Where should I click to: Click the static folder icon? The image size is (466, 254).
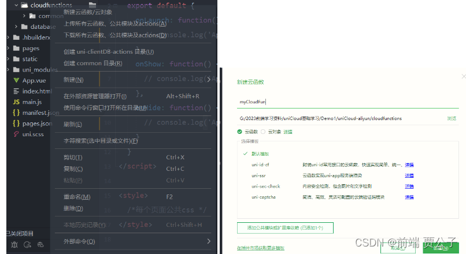pyautogui.click(x=16, y=59)
